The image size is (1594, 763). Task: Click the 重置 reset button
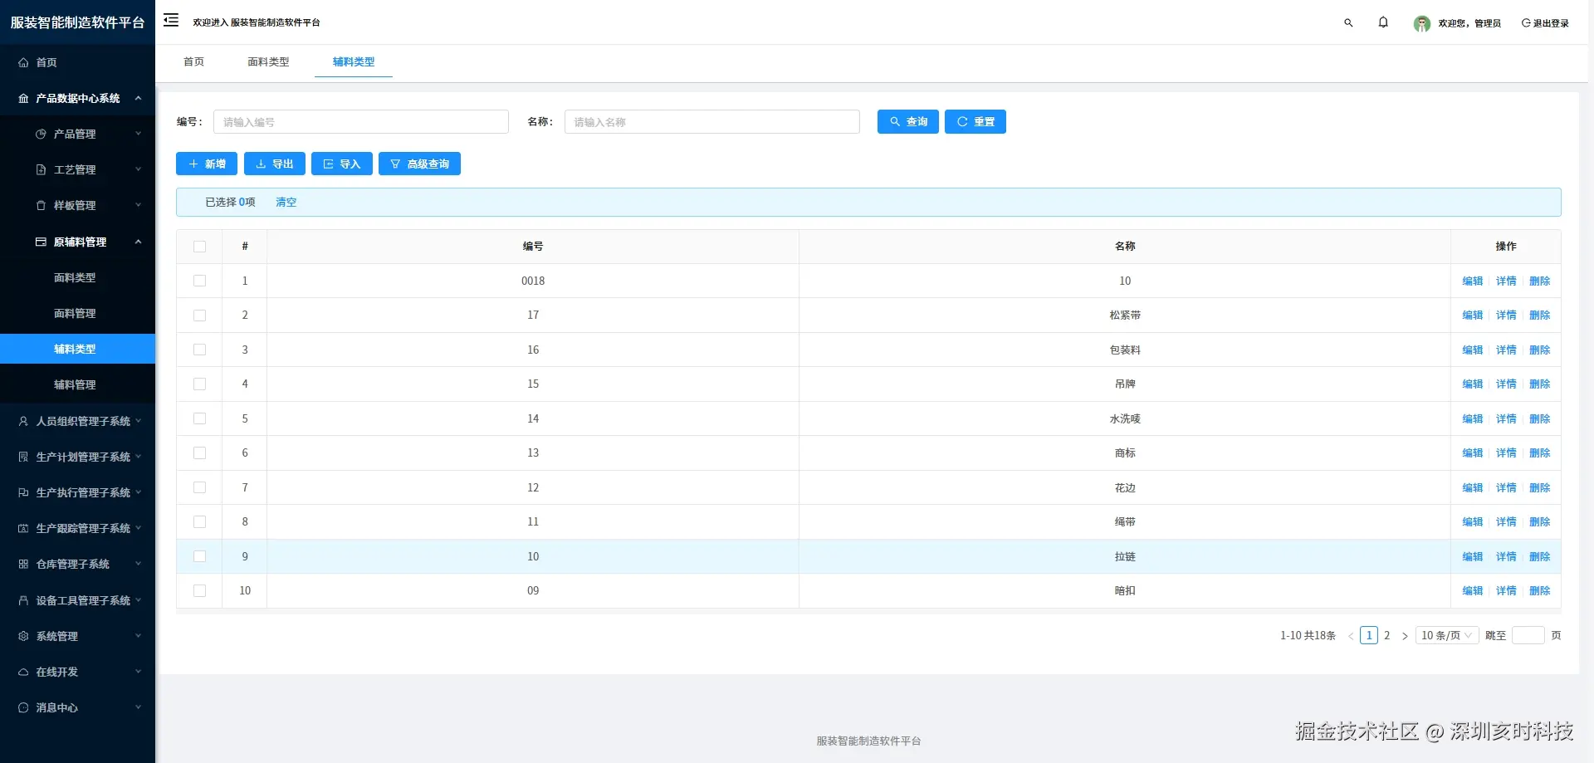[975, 121]
